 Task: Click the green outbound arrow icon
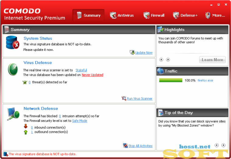click(x=26, y=132)
